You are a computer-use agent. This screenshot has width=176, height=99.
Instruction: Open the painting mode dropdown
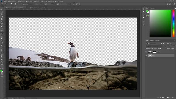click(x=28, y=4)
